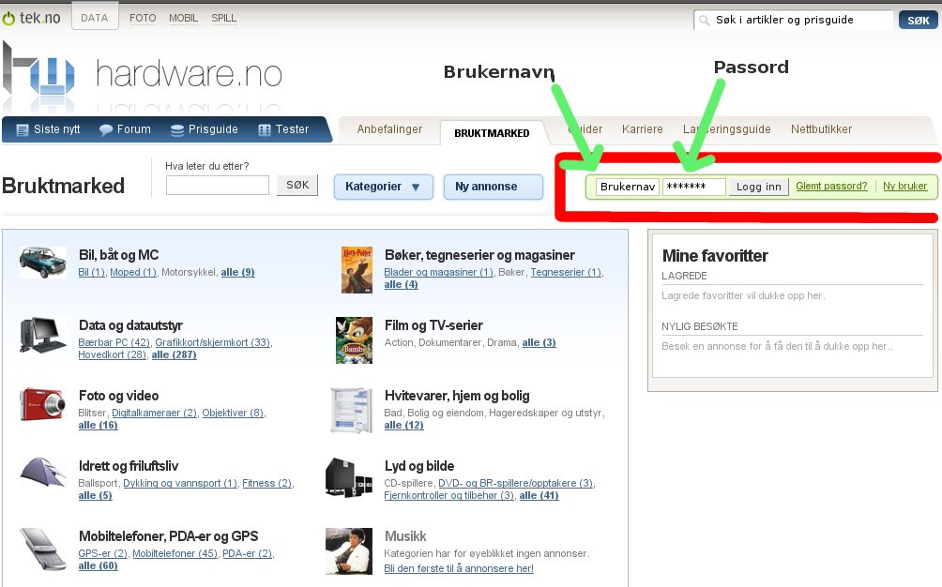Screen dimensions: 942x587
Task: Click the tek.no power logo icon
Action: click(8, 19)
